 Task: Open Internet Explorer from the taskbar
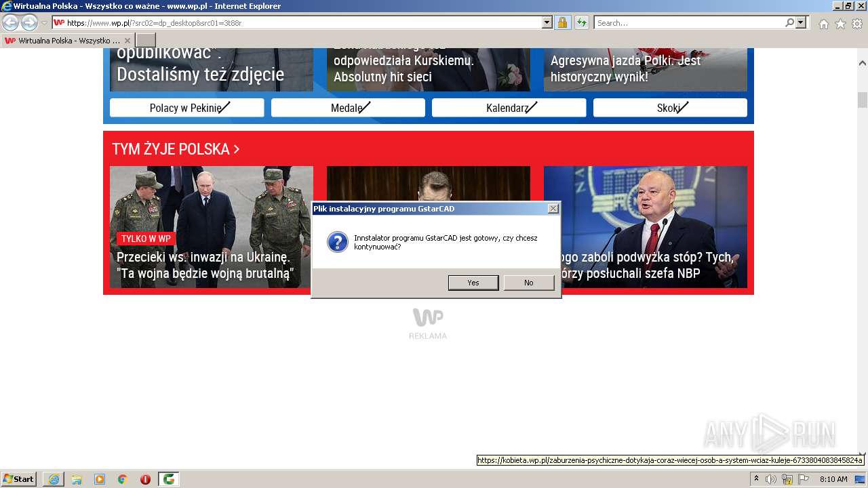54,479
